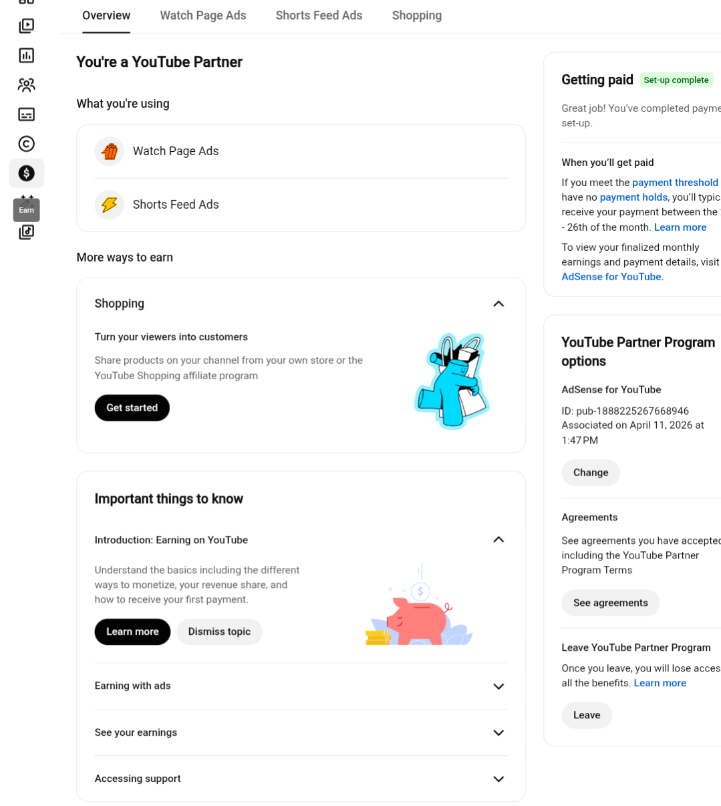Open the Subtitles icon in sidebar
This screenshot has height=806, width=721.
point(26,114)
